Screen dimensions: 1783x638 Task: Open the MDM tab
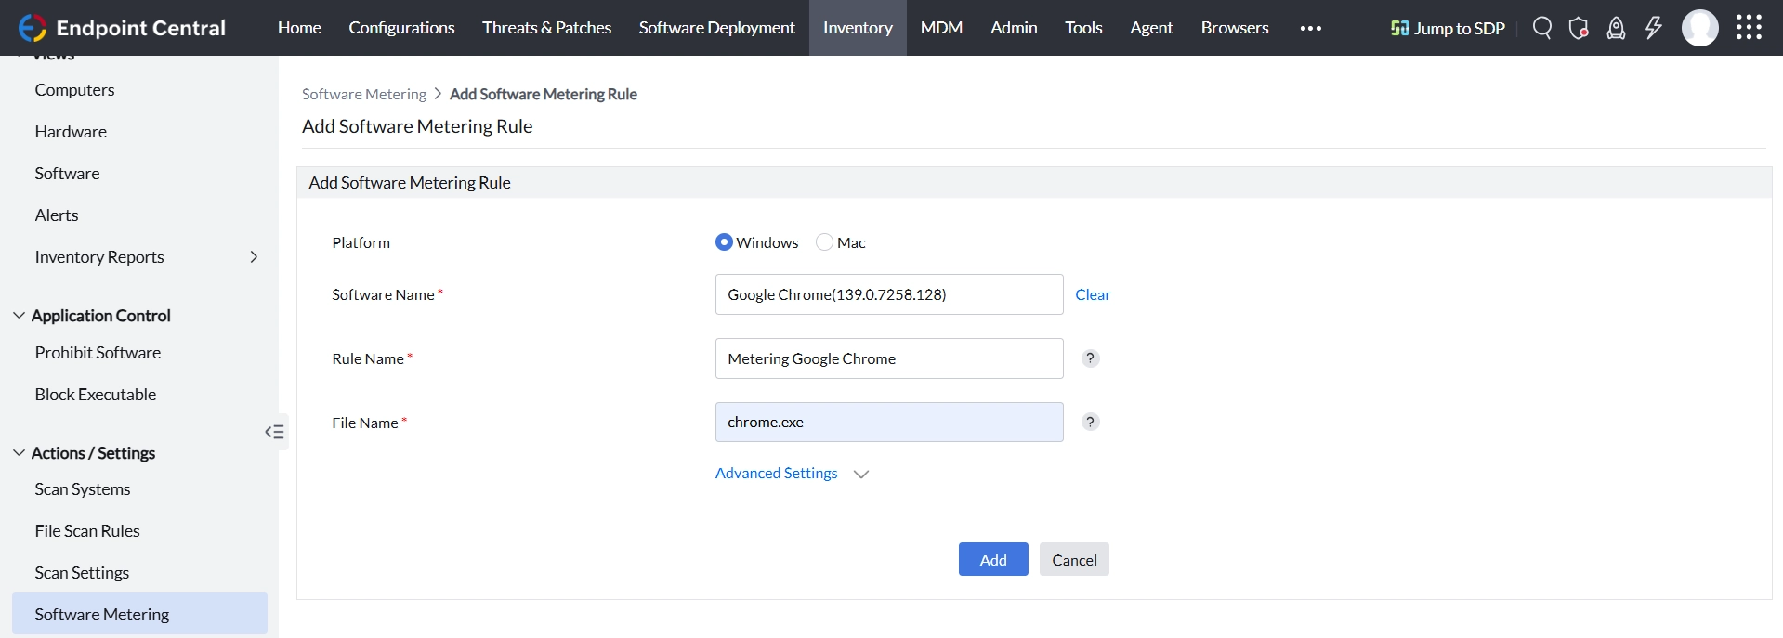click(x=941, y=28)
